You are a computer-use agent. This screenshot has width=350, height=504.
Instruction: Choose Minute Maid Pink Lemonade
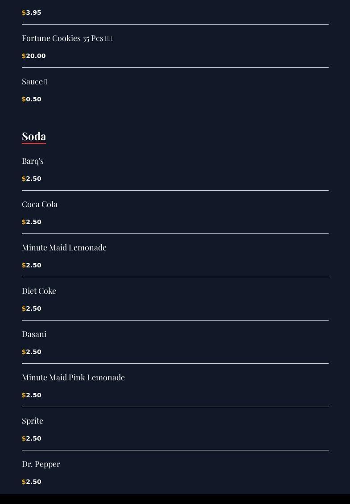tap(73, 377)
